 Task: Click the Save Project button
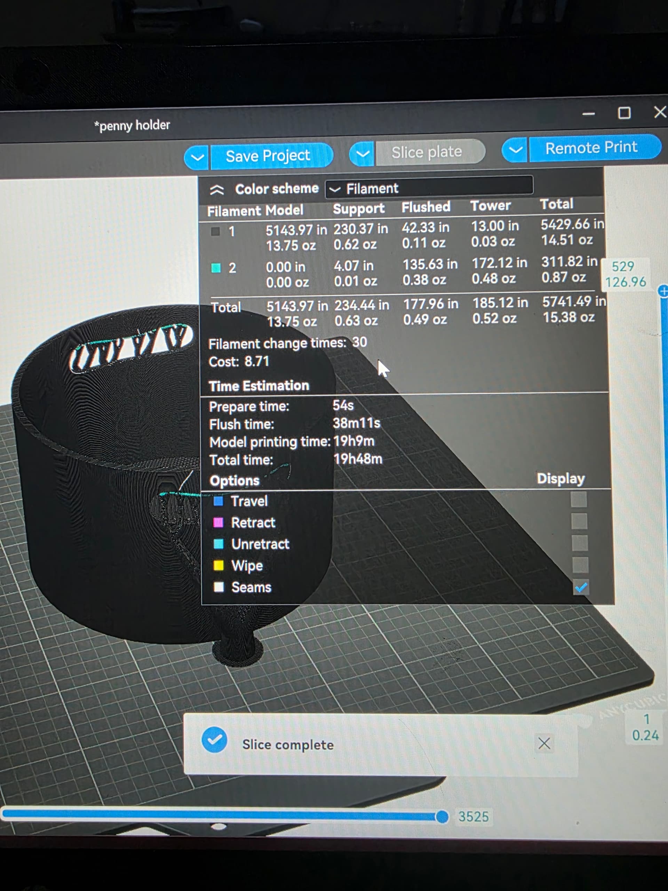(x=268, y=156)
